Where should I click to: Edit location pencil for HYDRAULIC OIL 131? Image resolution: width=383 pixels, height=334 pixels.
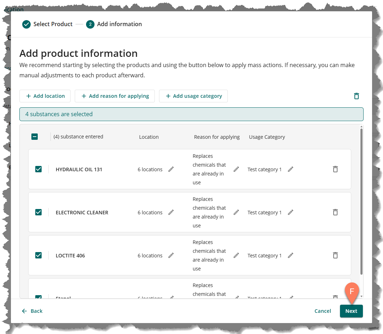point(171,169)
